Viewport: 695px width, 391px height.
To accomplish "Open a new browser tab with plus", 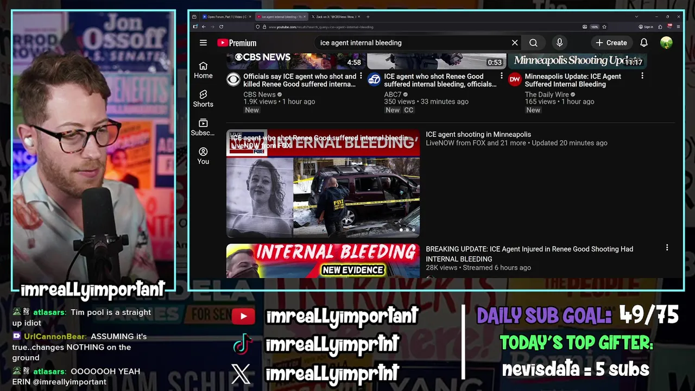I will 368,17.
